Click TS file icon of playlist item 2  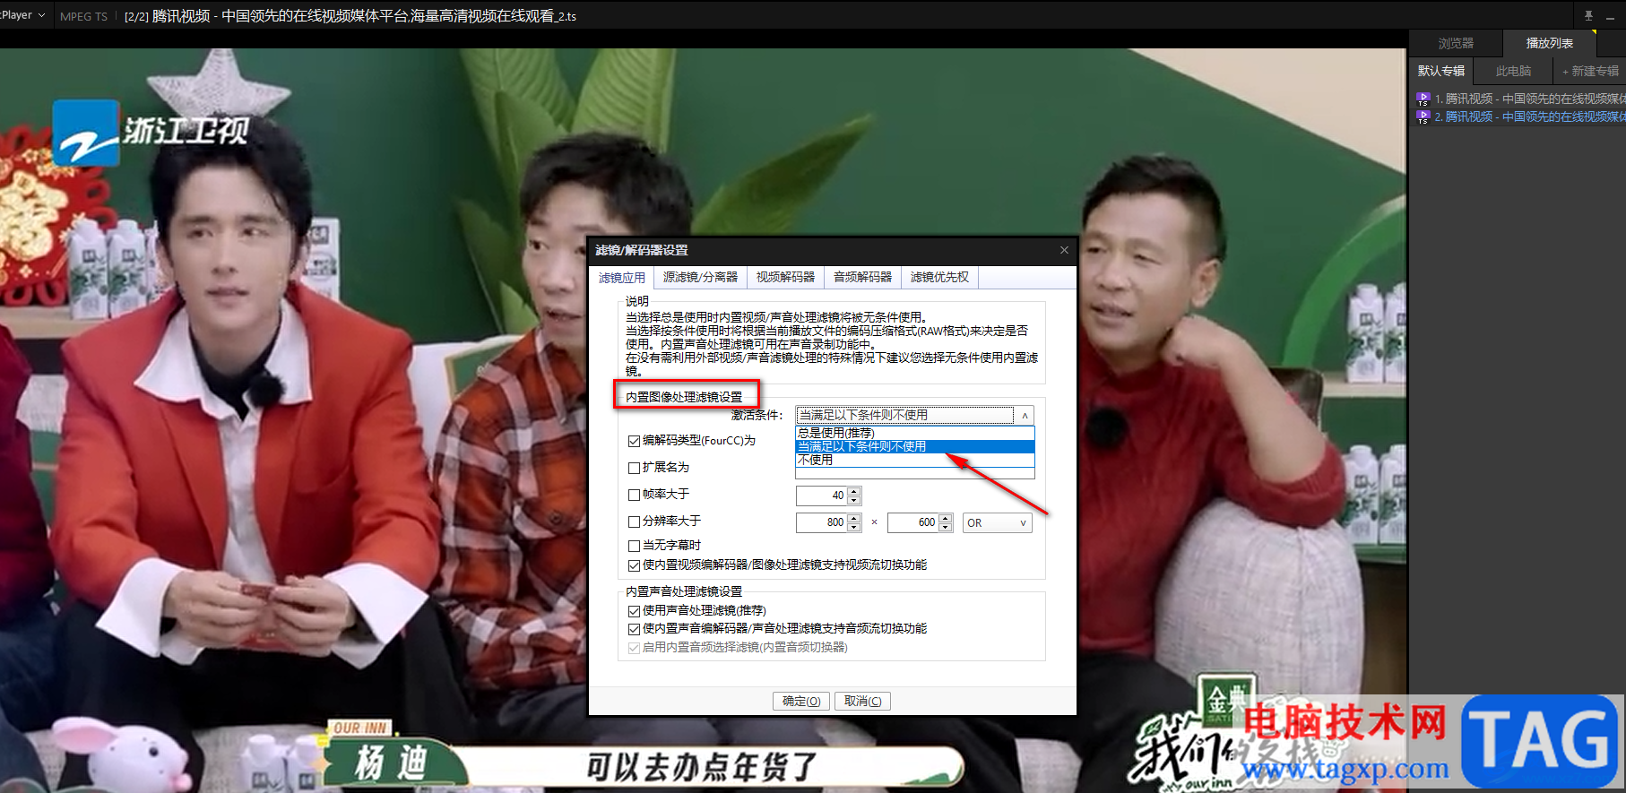pyautogui.click(x=1423, y=116)
